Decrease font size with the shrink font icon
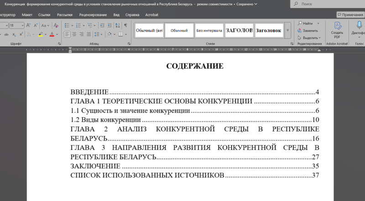 pos(36,25)
